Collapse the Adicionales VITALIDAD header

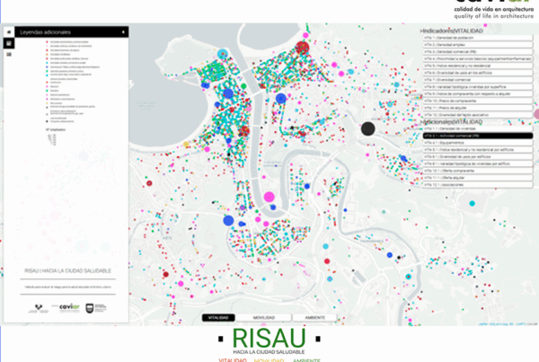click(x=451, y=121)
